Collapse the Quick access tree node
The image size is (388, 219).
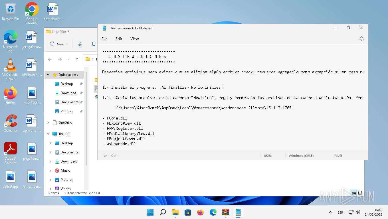pyautogui.click(x=48, y=75)
